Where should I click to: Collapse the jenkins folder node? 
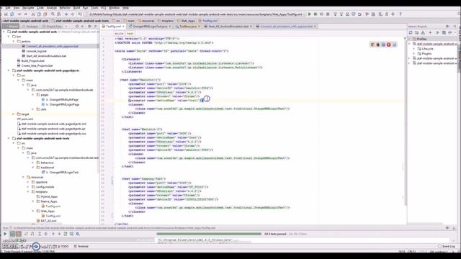(x=14, y=42)
